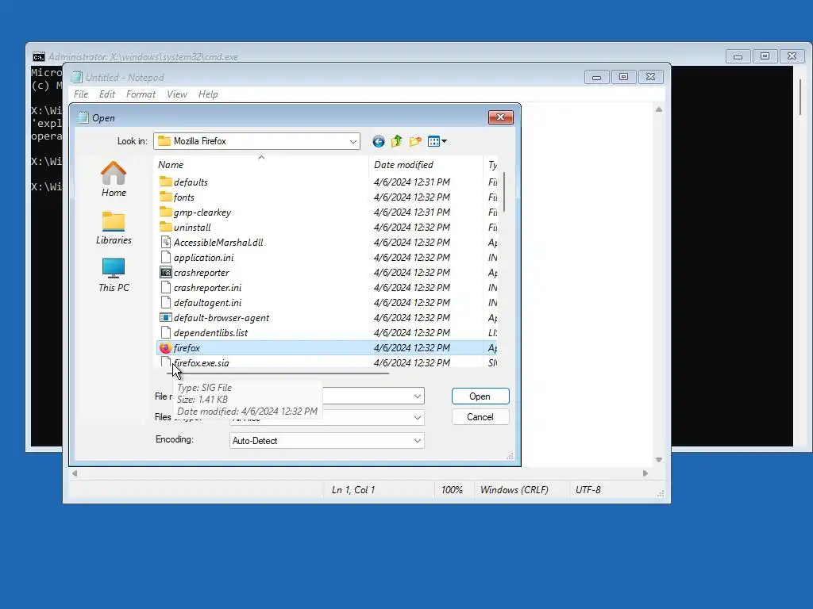Screen dimensions: 813x609
Task: Select the fonts folder icon
Action: [165, 197]
